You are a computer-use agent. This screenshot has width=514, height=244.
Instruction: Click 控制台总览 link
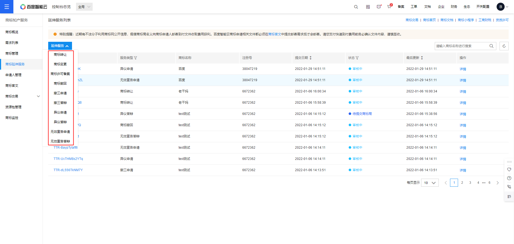pos(61,7)
